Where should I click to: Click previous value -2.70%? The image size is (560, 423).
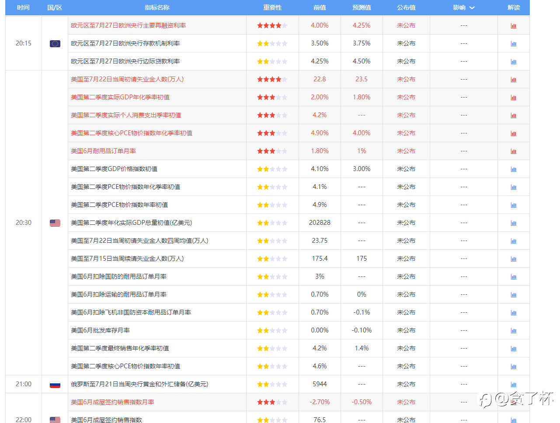(320, 402)
